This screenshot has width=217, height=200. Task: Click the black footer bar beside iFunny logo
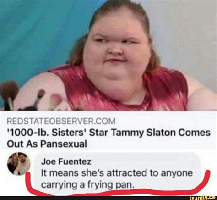click(x=95, y=198)
